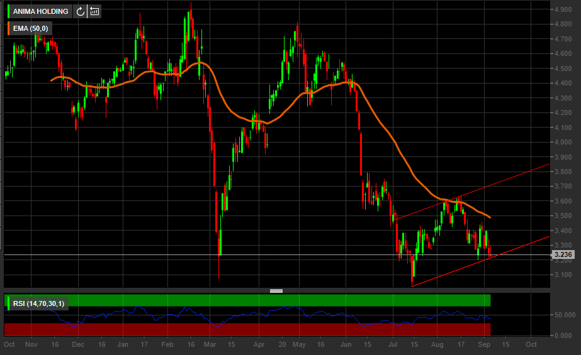581x355 pixels.
Task: Click the chart-with-arrow icon beside refresh
Action: 94,11
